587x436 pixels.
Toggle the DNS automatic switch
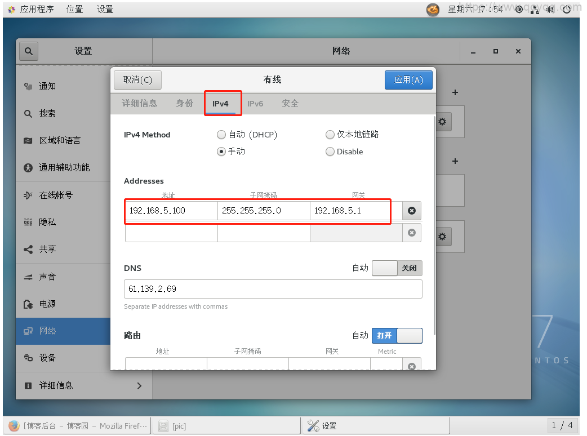pos(397,268)
